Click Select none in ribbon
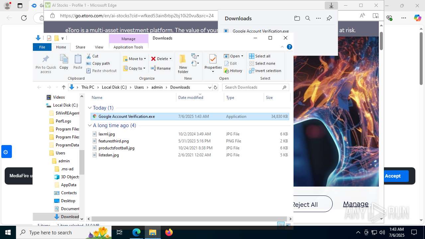This screenshot has height=239, width=425. tap(262, 63)
